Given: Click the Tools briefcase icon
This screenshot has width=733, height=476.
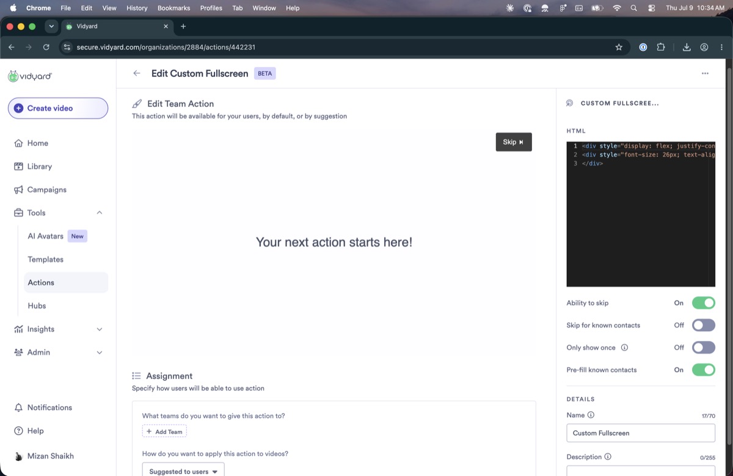Looking at the screenshot, I should click(18, 213).
